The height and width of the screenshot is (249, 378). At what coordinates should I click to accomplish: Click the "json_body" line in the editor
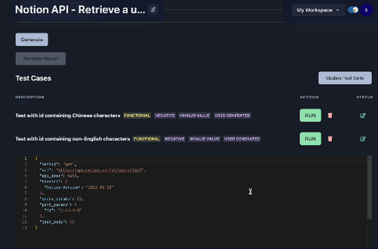57,222
